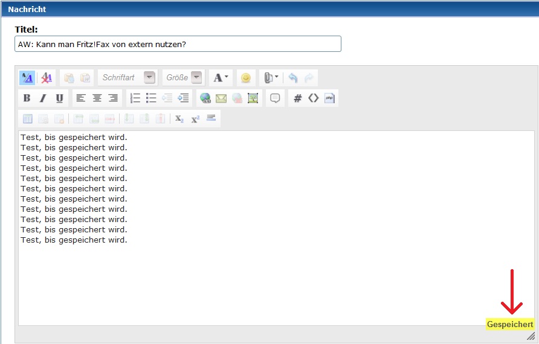
Task: Apply subscript formatting
Action: pos(179,119)
